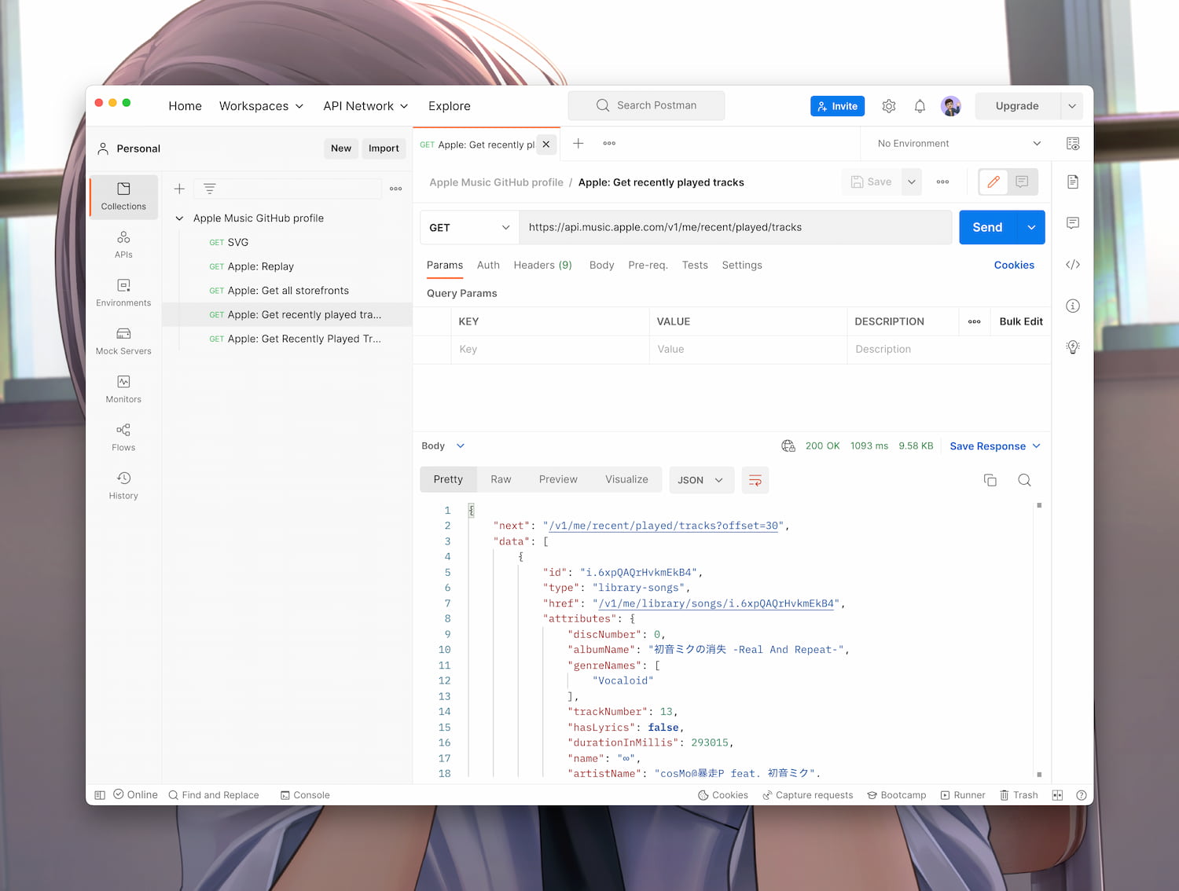Click the Search Postman field
1179x891 pixels.
pos(646,105)
